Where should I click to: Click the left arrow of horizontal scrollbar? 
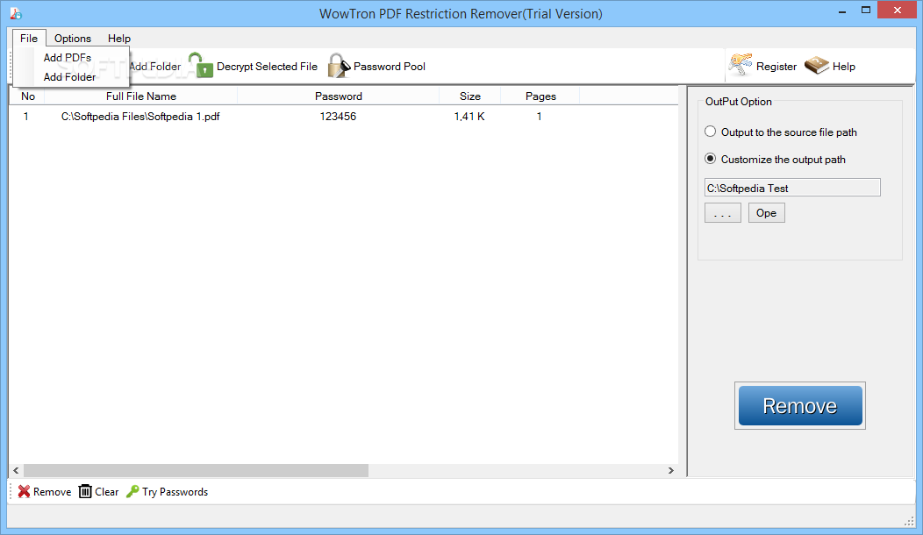16,470
